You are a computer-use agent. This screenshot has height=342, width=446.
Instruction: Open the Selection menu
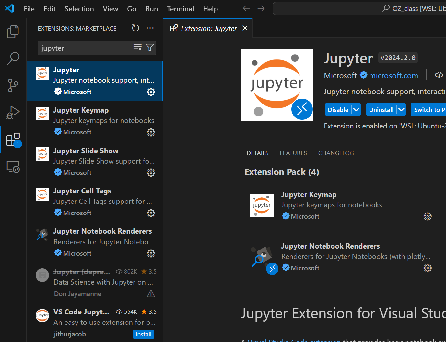point(79,9)
